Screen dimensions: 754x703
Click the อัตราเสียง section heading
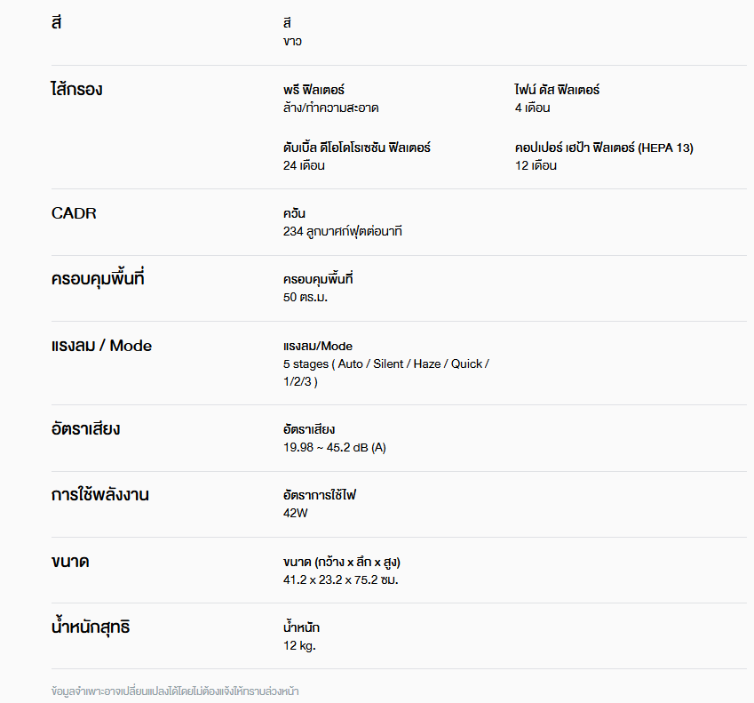[85, 429]
